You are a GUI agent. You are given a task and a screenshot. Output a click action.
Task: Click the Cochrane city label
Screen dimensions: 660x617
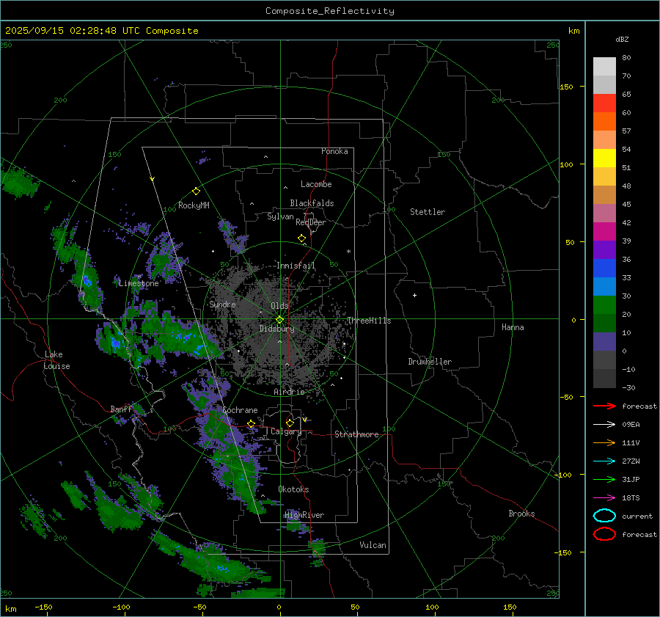(x=240, y=410)
